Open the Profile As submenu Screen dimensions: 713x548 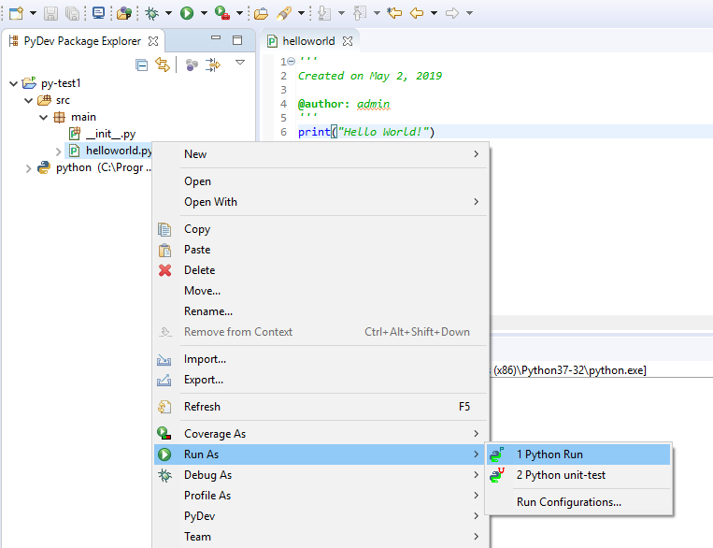pos(321,496)
